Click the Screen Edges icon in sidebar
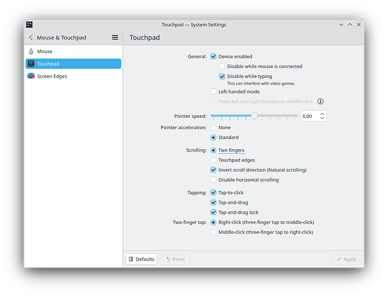This screenshot has height=296, width=388. pyautogui.click(x=31, y=76)
